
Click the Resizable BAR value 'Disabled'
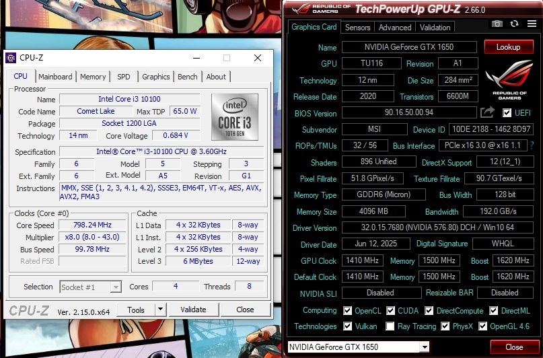click(x=505, y=293)
